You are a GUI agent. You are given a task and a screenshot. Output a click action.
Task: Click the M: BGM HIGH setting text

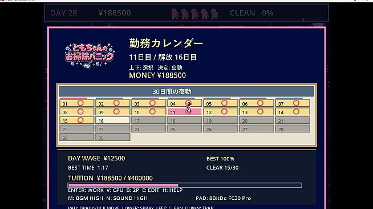pos(86,198)
